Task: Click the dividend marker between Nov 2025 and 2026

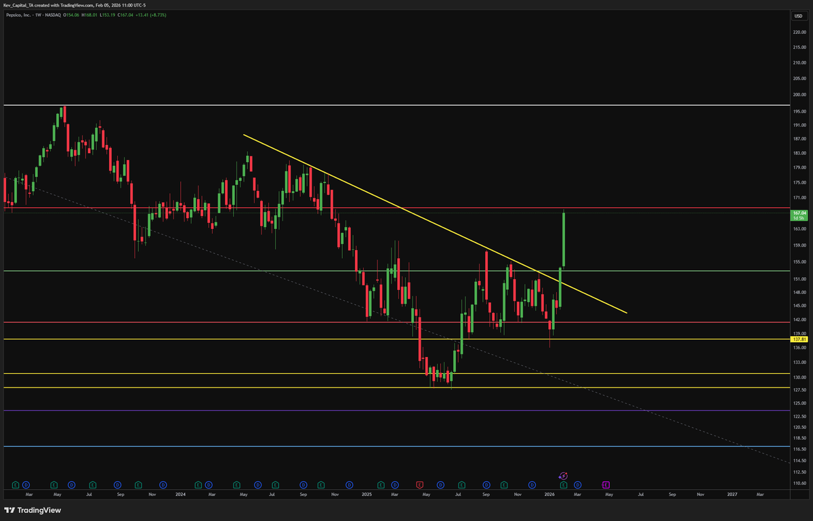Action: tap(532, 484)
